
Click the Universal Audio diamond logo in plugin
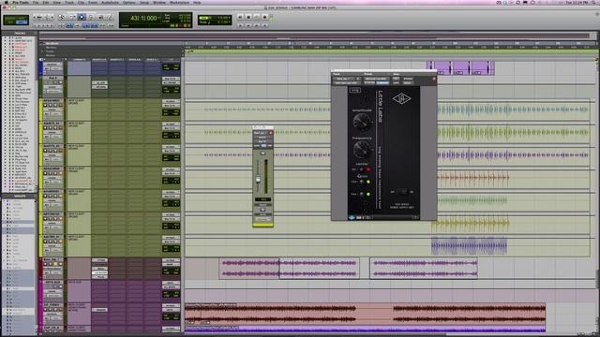click(x=401, y=98)
